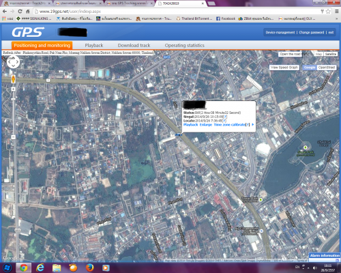Open File Explorer folder in taskbar

(x=57, y=268)
